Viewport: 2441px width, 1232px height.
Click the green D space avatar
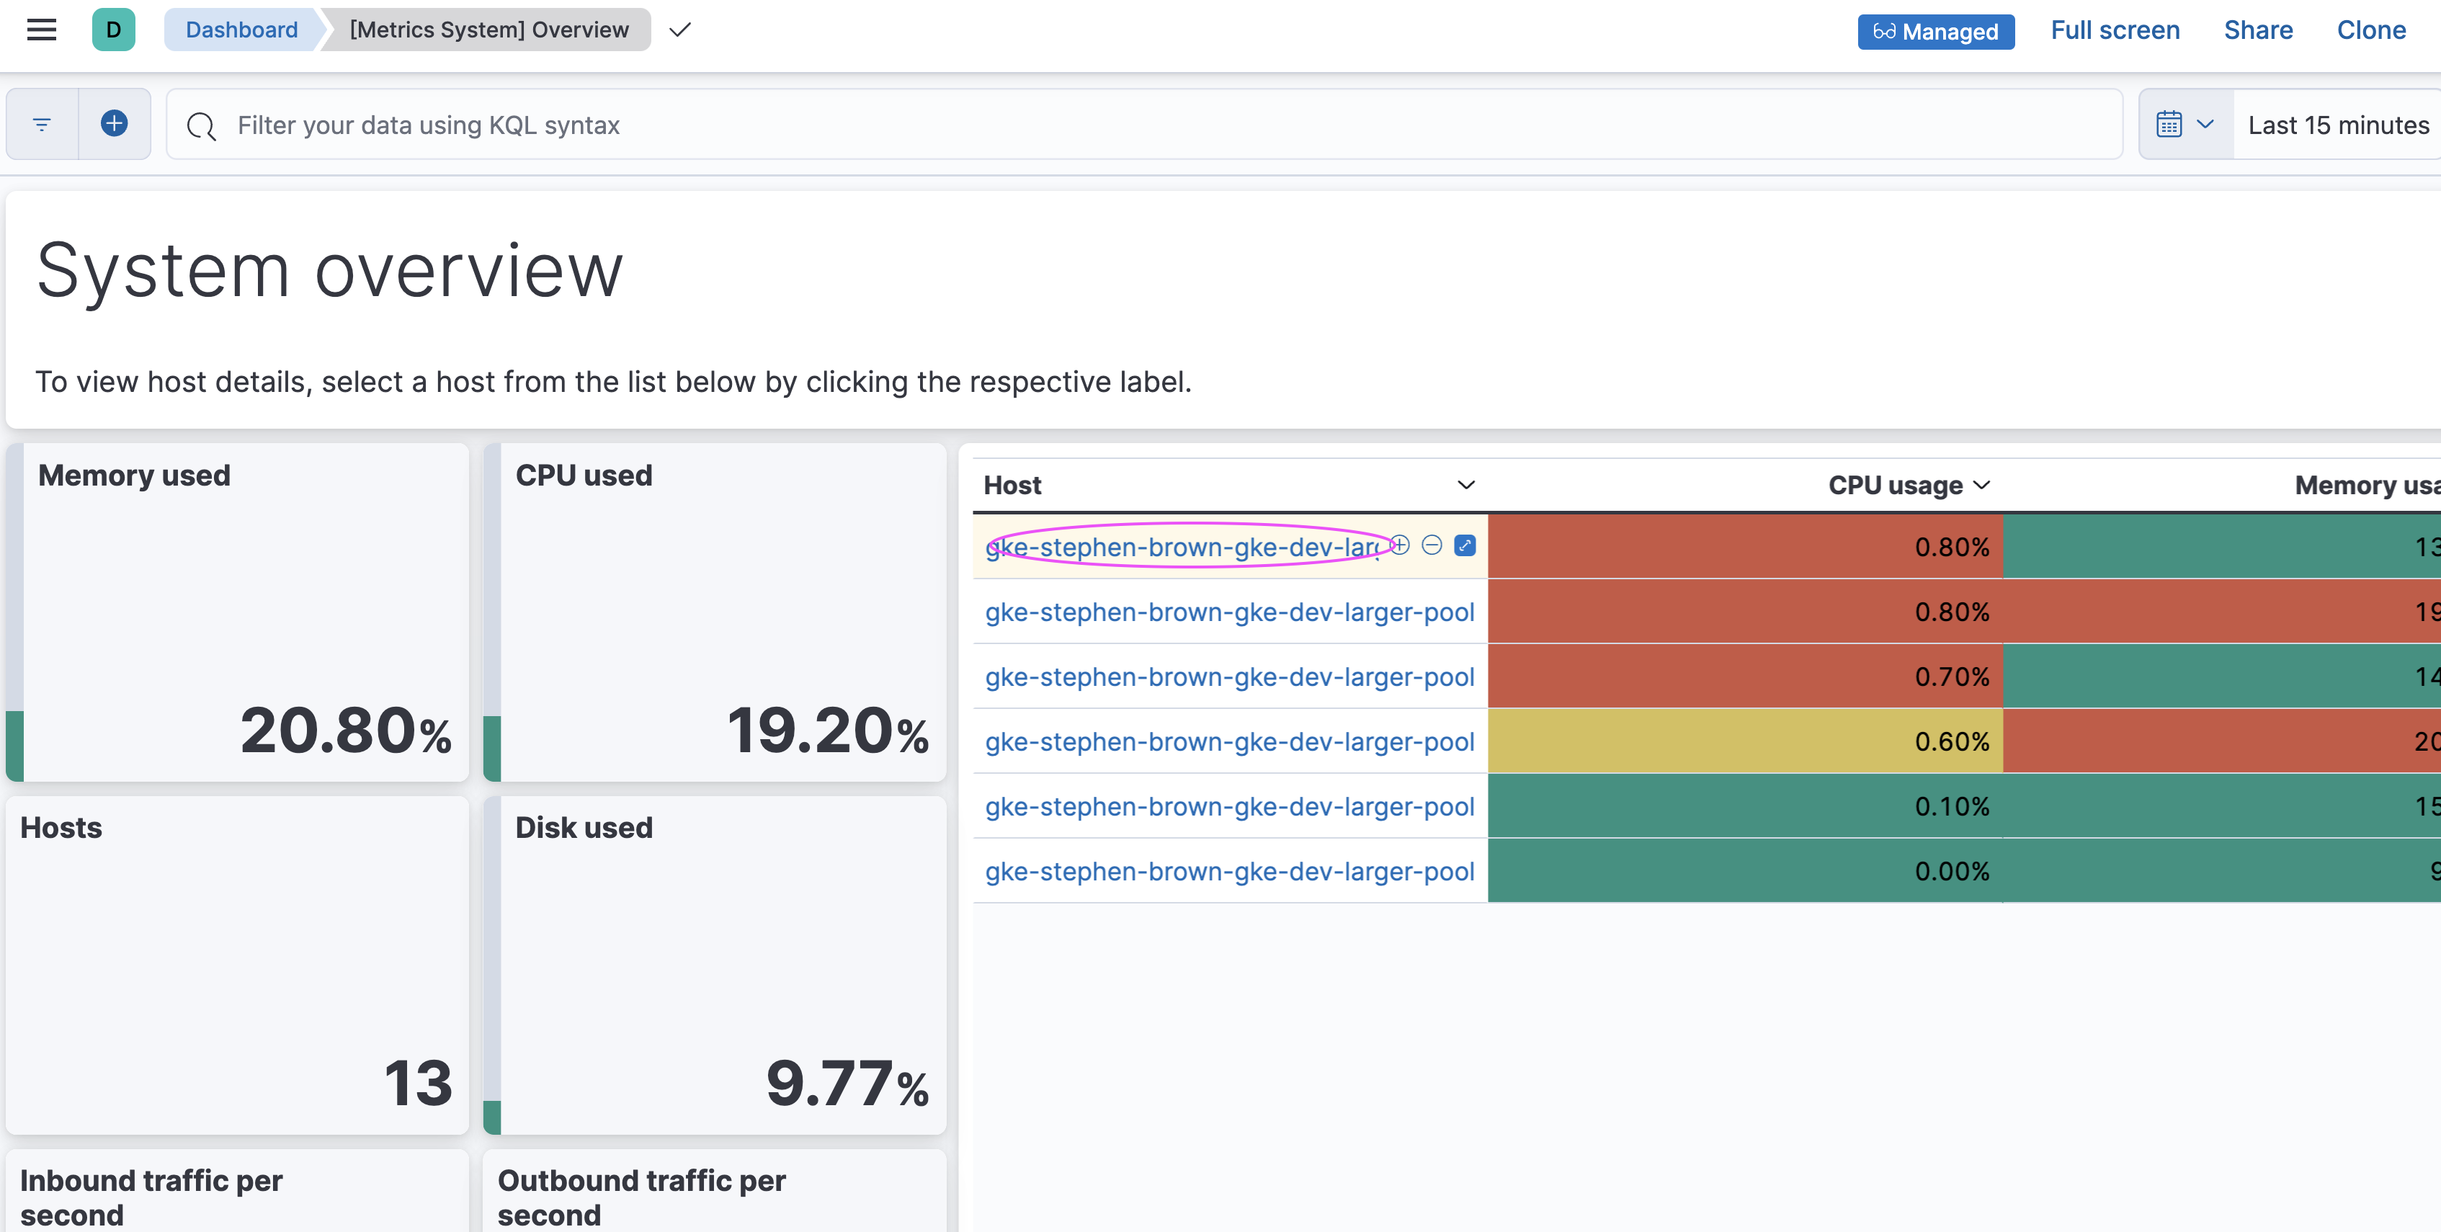113,30
